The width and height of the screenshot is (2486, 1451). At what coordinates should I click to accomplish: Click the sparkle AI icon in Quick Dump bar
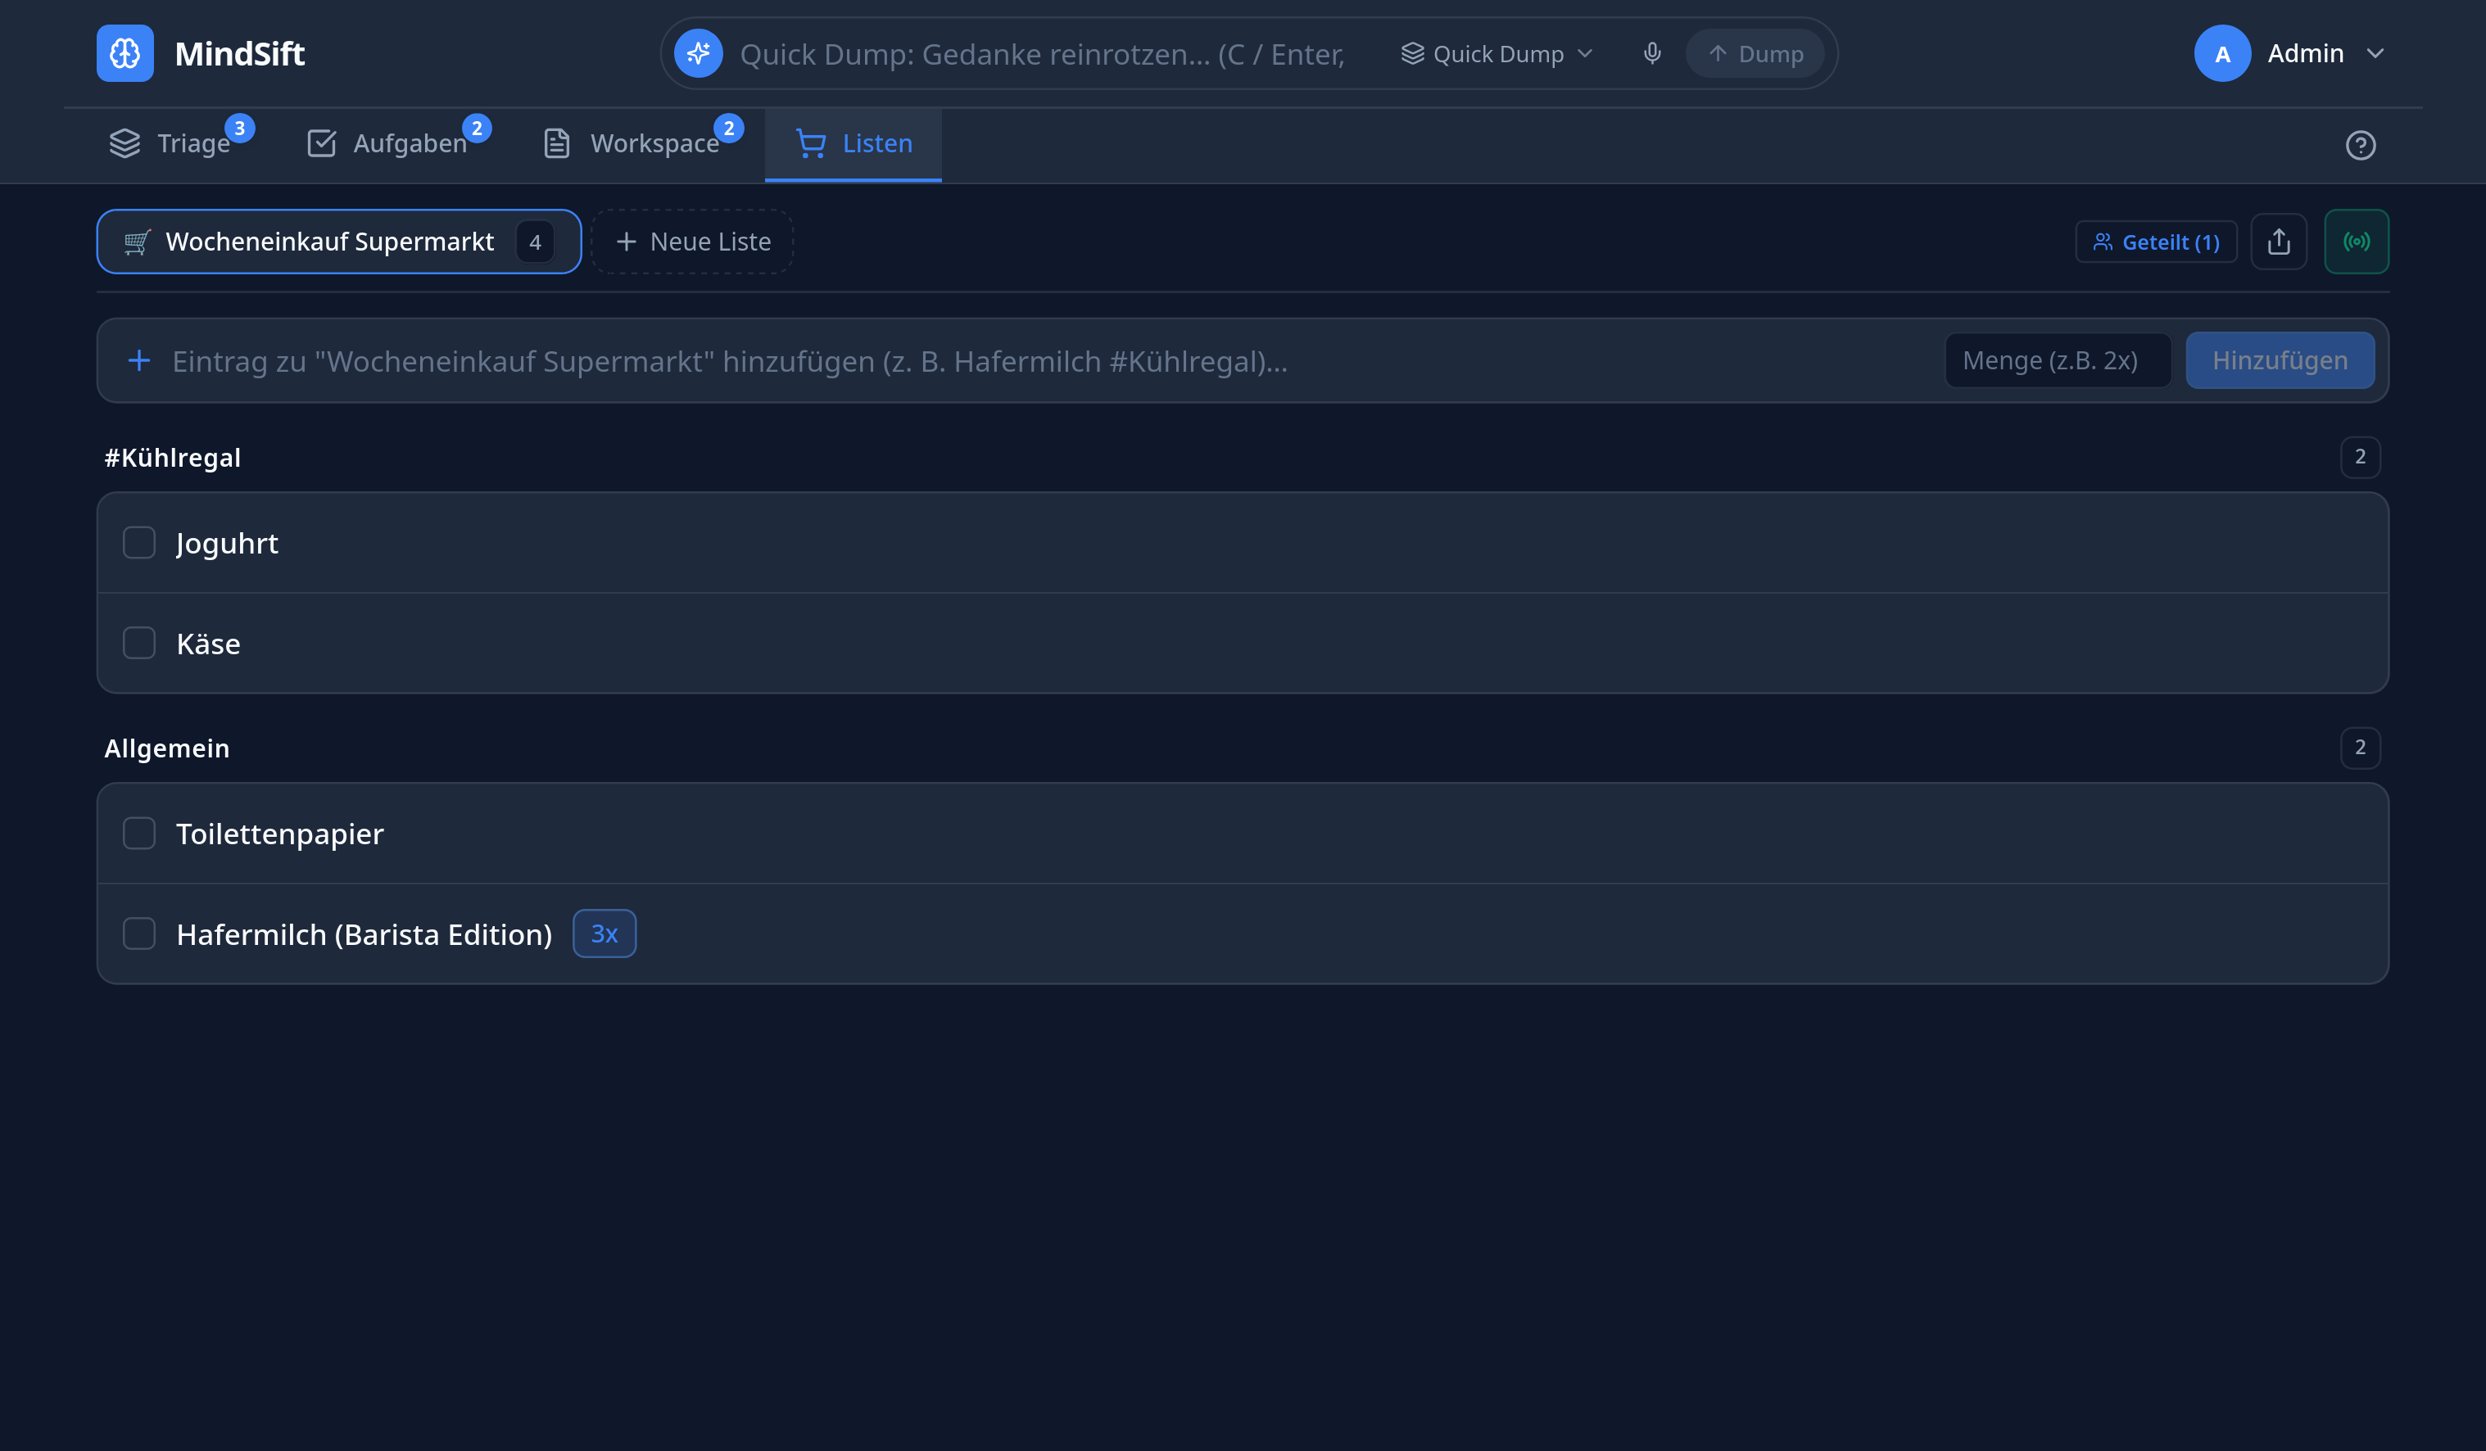[x=699, y=53]
